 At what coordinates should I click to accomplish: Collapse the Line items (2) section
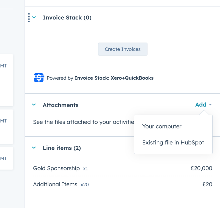pyautogui.click(x=34, y=148)
